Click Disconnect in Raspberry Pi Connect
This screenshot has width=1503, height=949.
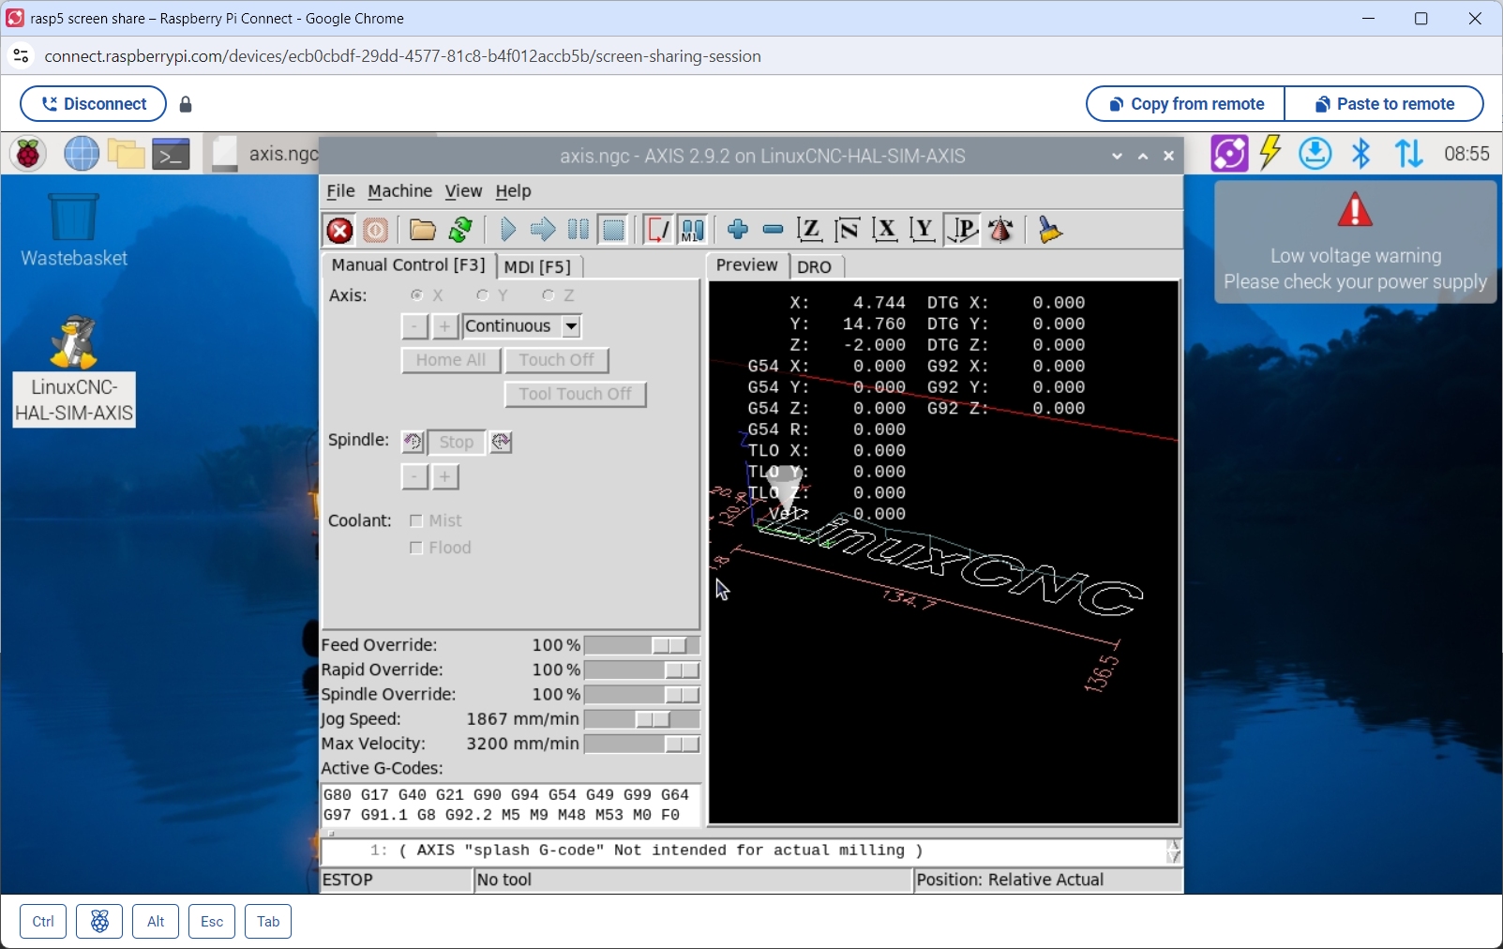click(x=94, y=104)
